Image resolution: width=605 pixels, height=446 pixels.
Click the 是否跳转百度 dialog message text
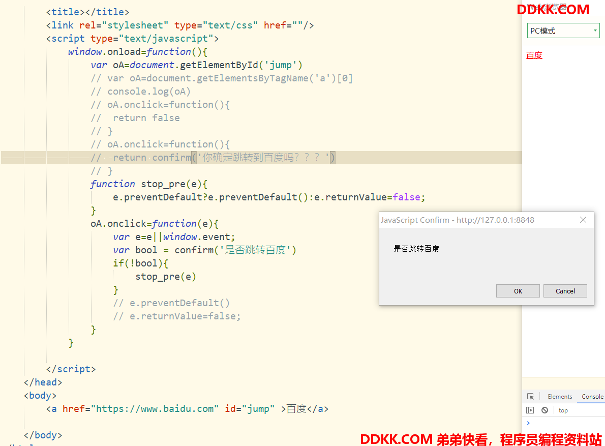pos(416,249)
